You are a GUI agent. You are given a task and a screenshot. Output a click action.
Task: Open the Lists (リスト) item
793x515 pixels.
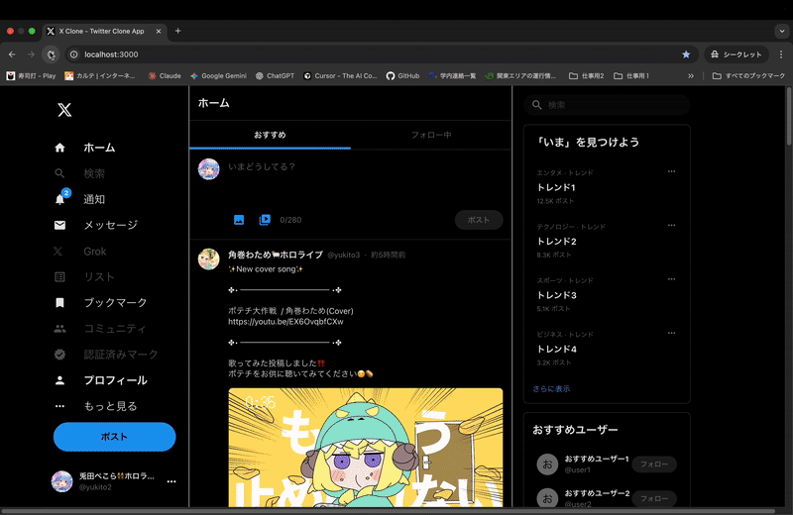pos(84,277)
